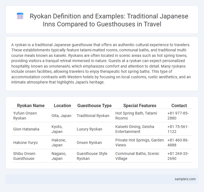Click the Hot Spring Bath, Tatami Rooms cell
The height and width of the screenshot is (192, 204).
pos(140,116)
